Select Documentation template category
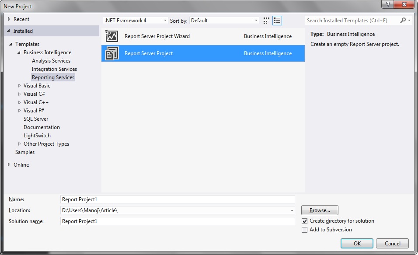Screen dimensions: 418x255 pos(42,127)
